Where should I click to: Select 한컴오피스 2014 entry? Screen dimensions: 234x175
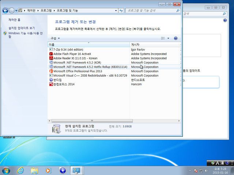pyautogui.click(x=64, y=84)
